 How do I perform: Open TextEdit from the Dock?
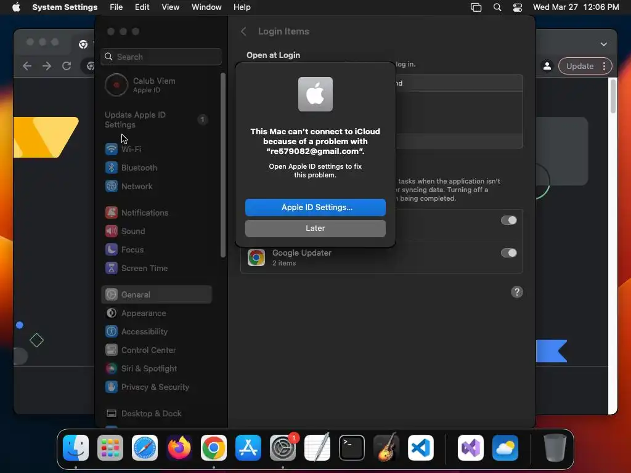[x=317, y=448]
